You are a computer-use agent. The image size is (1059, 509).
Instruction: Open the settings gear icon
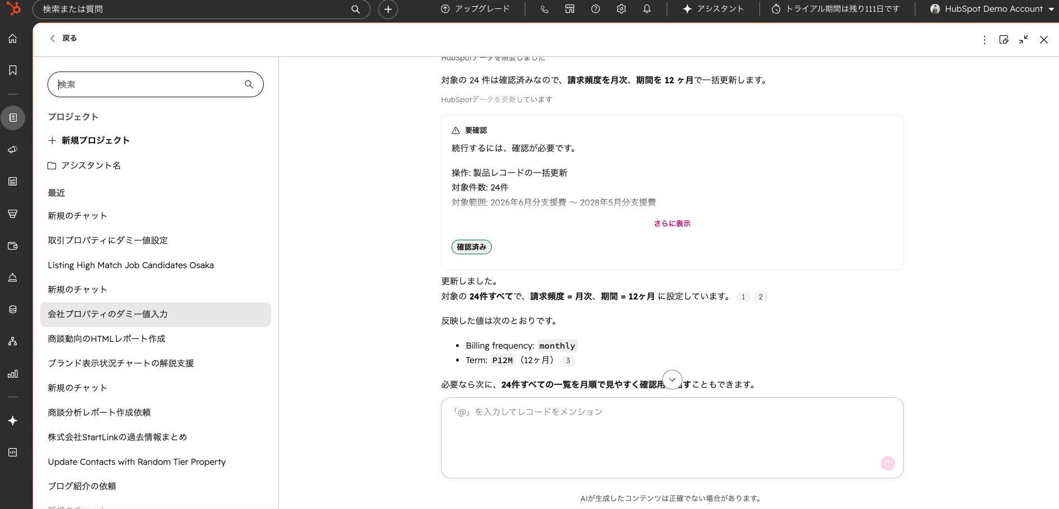[621, 9]
